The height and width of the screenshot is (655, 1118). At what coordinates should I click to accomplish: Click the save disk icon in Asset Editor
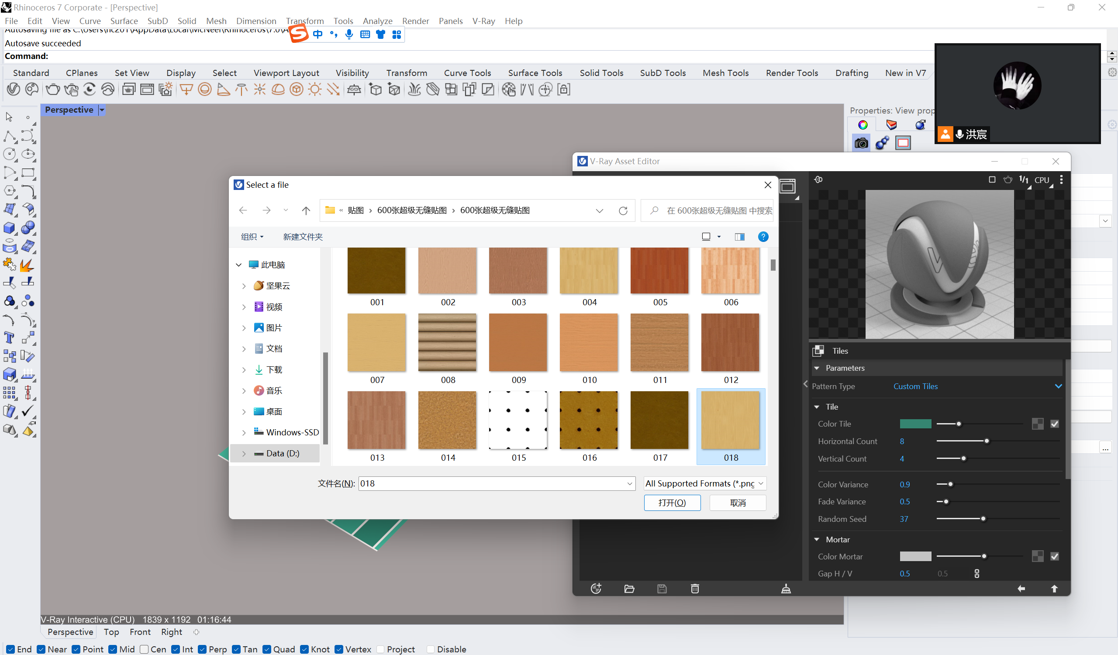(662, 589)
